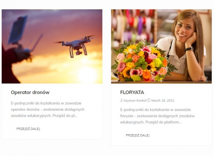Click the florist's wristwatch in the photo
214x156 pixels.
189,49
